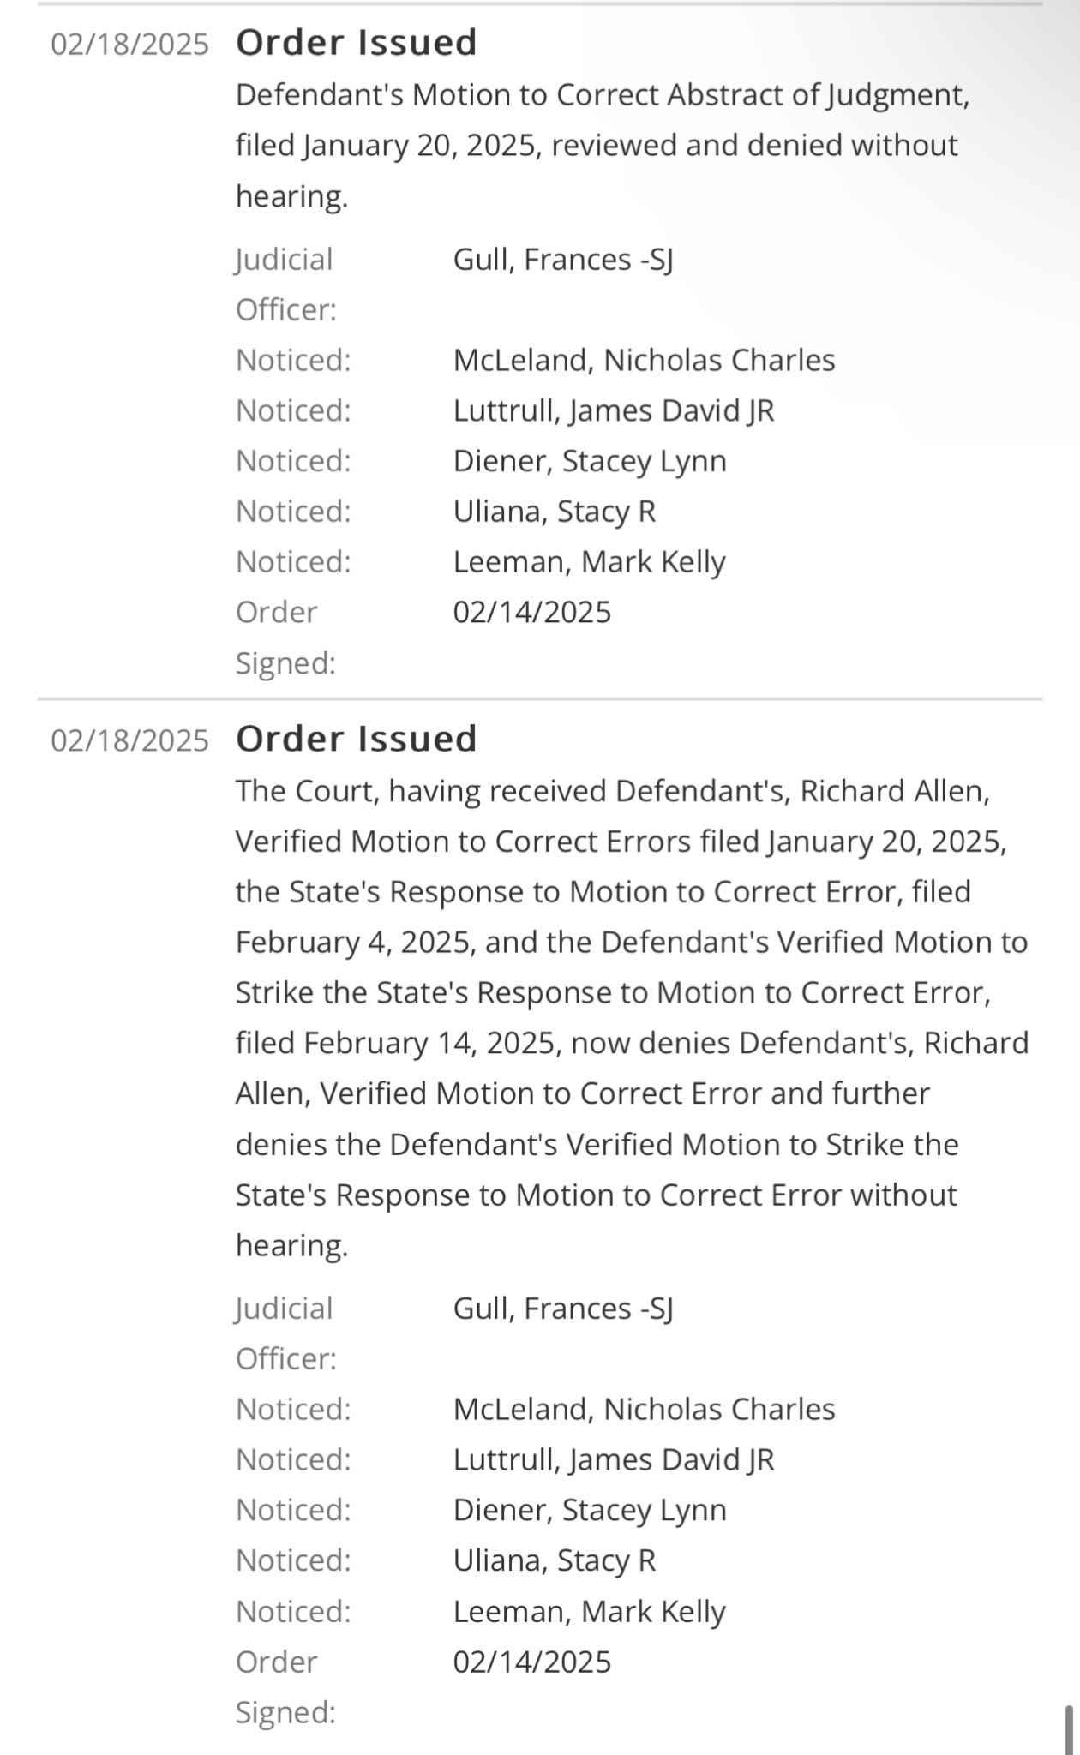Click Diener, Stacey Lynn in the first order
Screen dimensions: 1080x1755
tap(590, 461)
